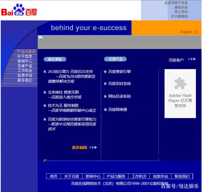Click the triple arrows next to 更多新闻

click(93, 147)
